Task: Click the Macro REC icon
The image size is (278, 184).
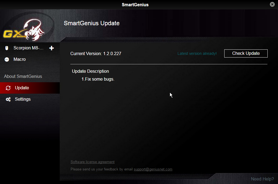Action: point(7,59)
